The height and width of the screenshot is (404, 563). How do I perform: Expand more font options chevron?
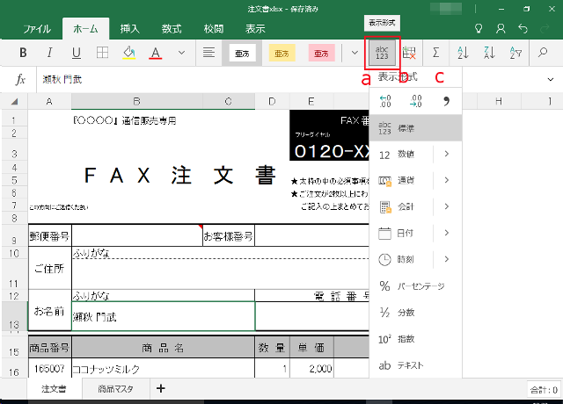[182, 53]
